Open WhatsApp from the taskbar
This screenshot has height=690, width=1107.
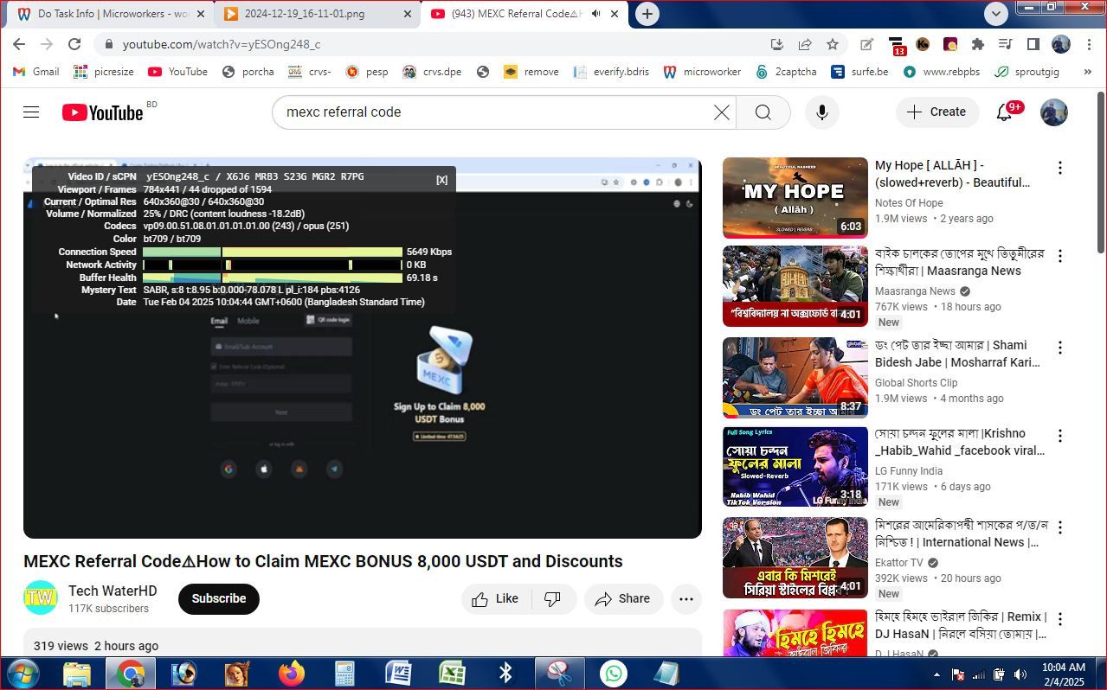click(614, 674)
